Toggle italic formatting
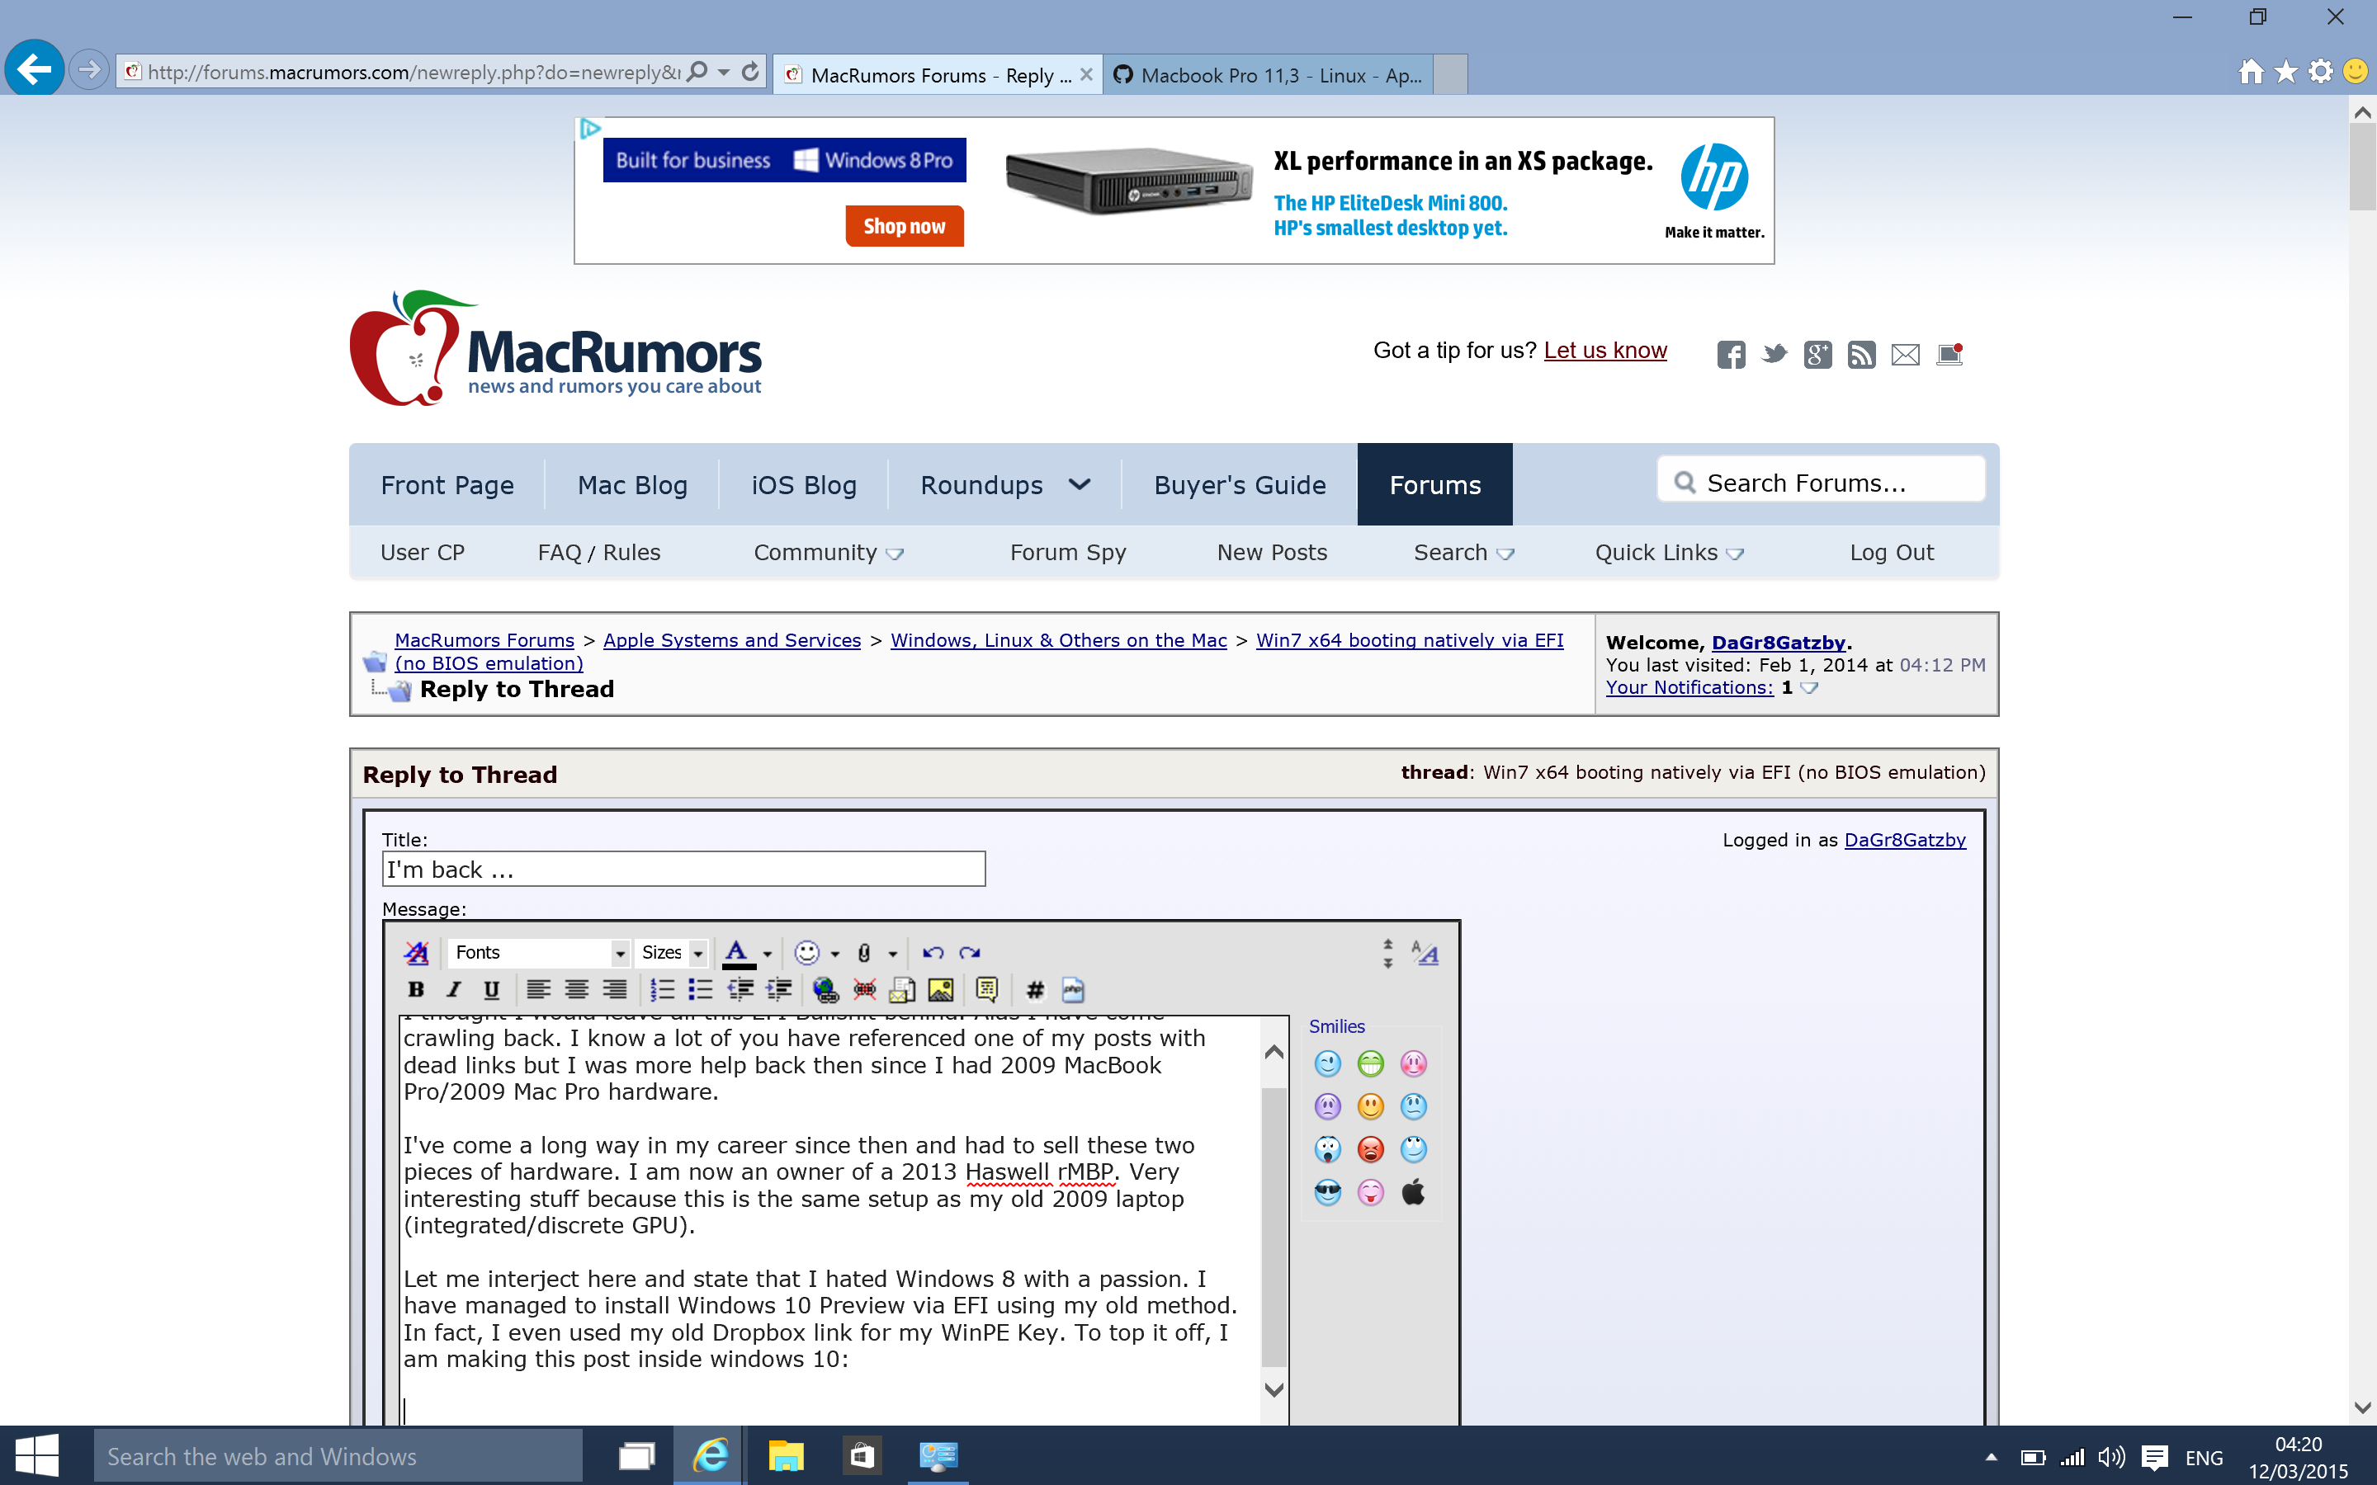The height and width of the screenshot is (1485, 2377). (453, 990)
